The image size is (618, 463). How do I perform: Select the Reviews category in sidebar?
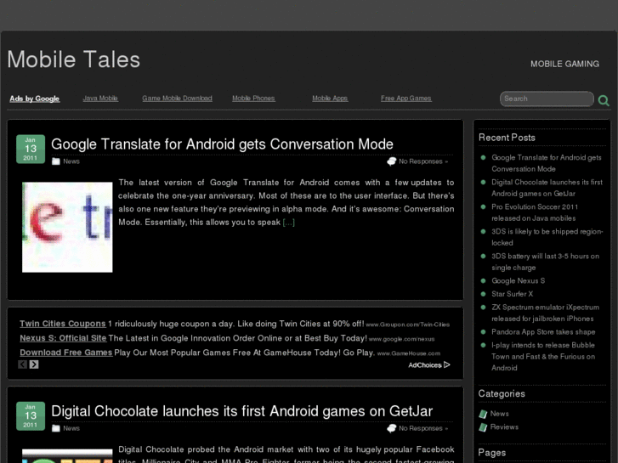504,427
